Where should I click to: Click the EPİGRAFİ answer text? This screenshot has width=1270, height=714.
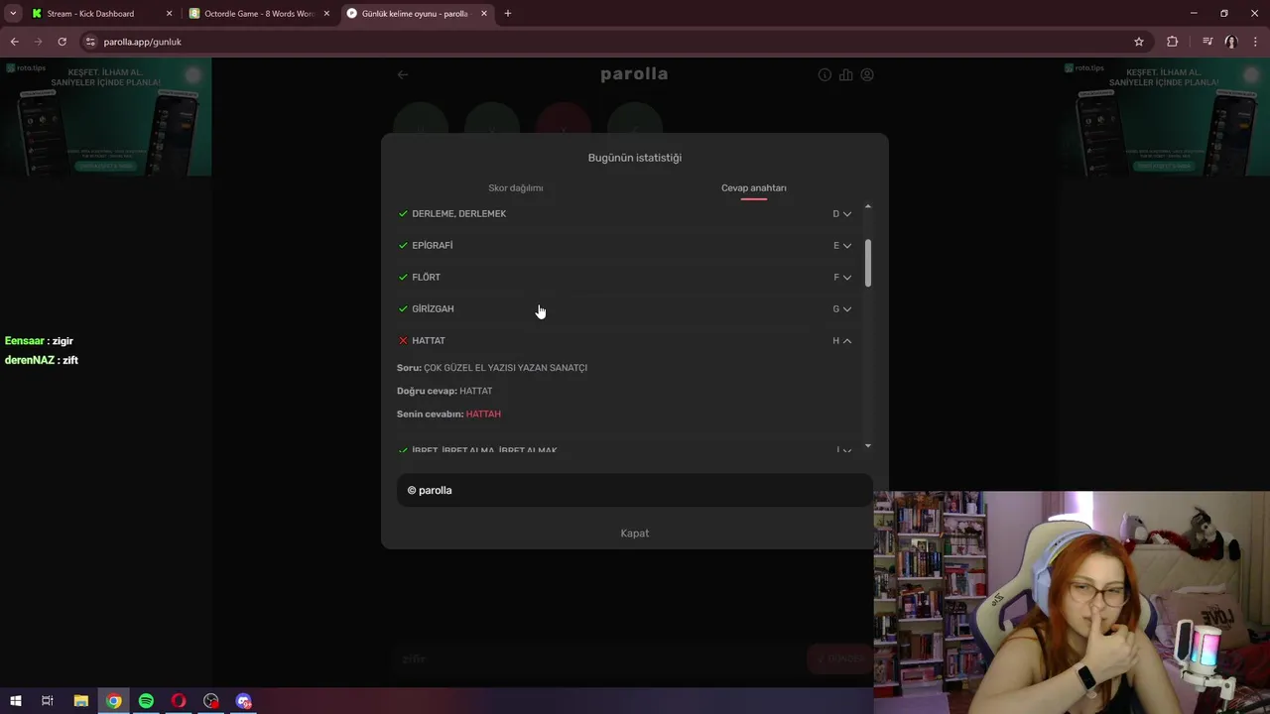[433, 246]
